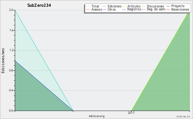Click the wikiscan.org label
The height and width of the screenshot is (119, 193).
pyautogui.click(x=96, y=116)
